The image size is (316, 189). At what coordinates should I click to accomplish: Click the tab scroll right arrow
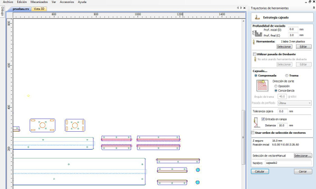coord(241,8)
